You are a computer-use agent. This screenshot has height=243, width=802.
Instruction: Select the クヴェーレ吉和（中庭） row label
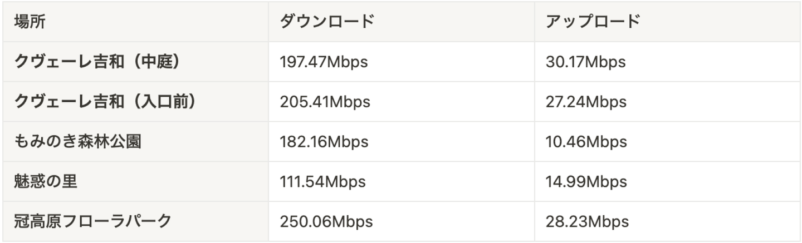coord(97,62)
